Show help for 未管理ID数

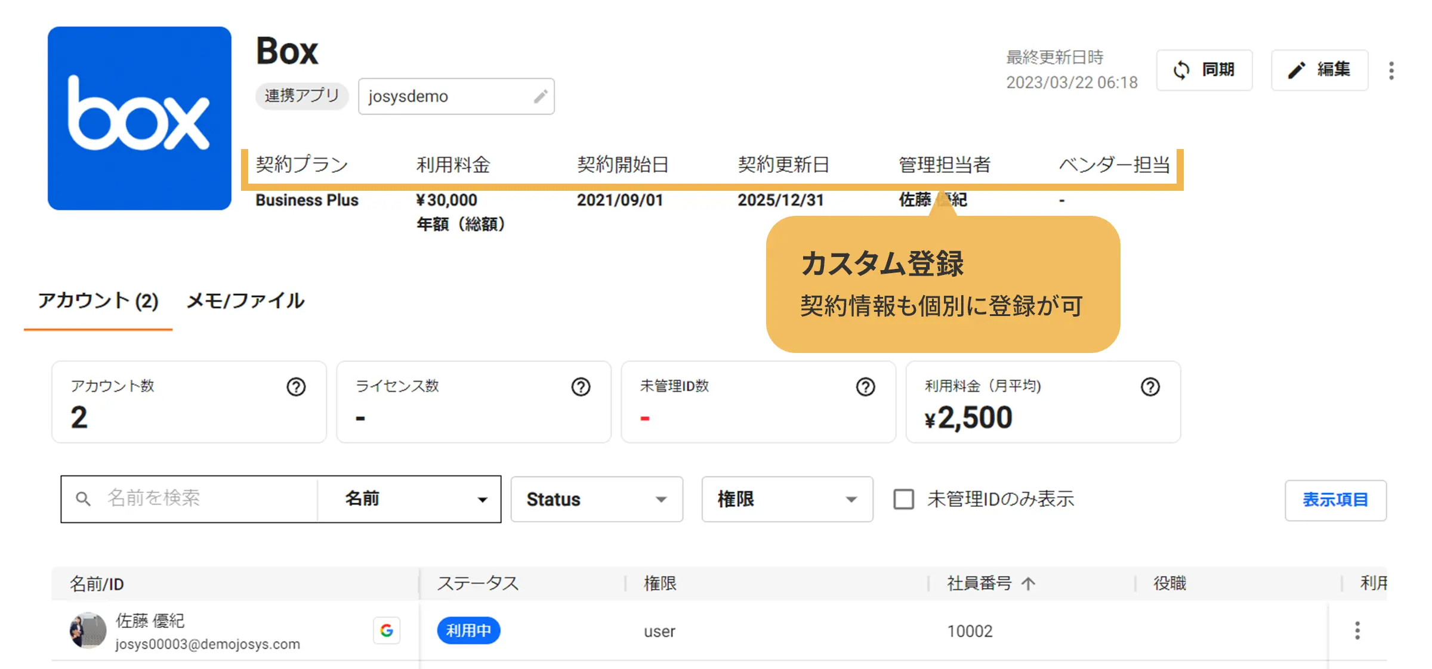(x=865, y=387)
